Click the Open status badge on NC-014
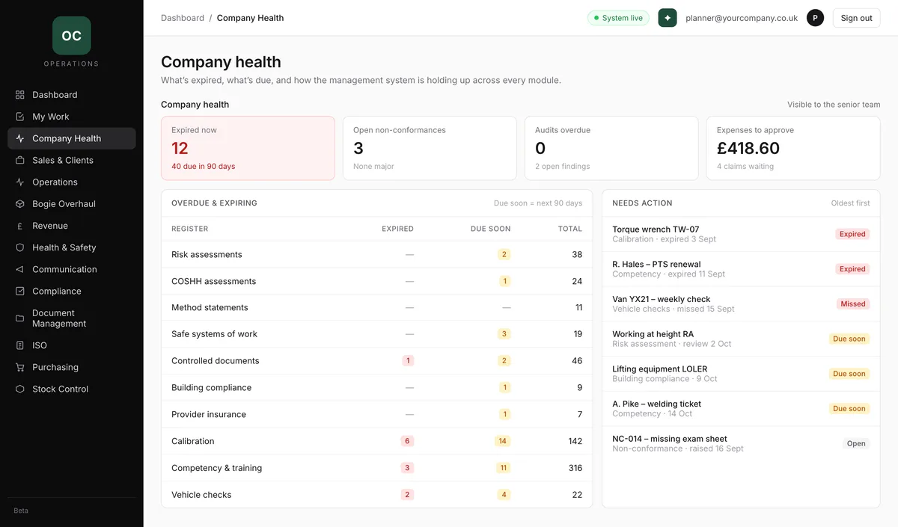 pyautogui.click(x=856, y=444)
